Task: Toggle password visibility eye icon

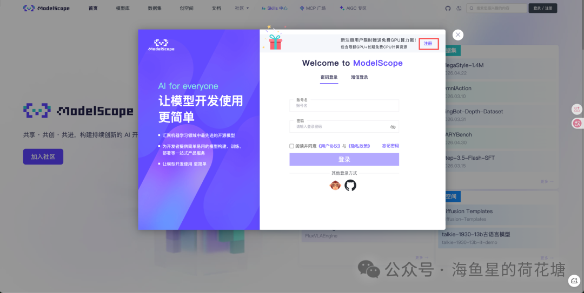Action: 393,127
